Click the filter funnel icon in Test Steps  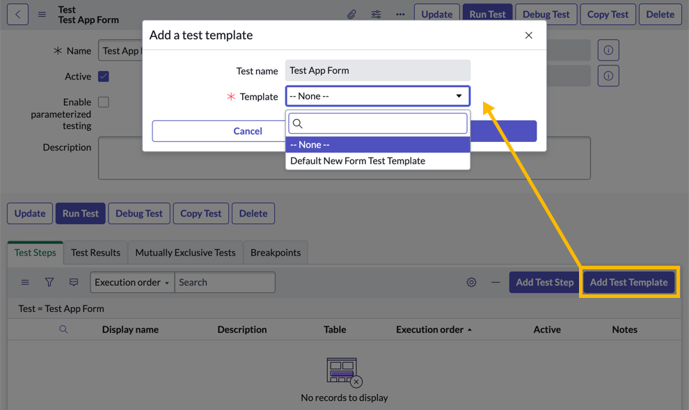(x=49, y=282)
